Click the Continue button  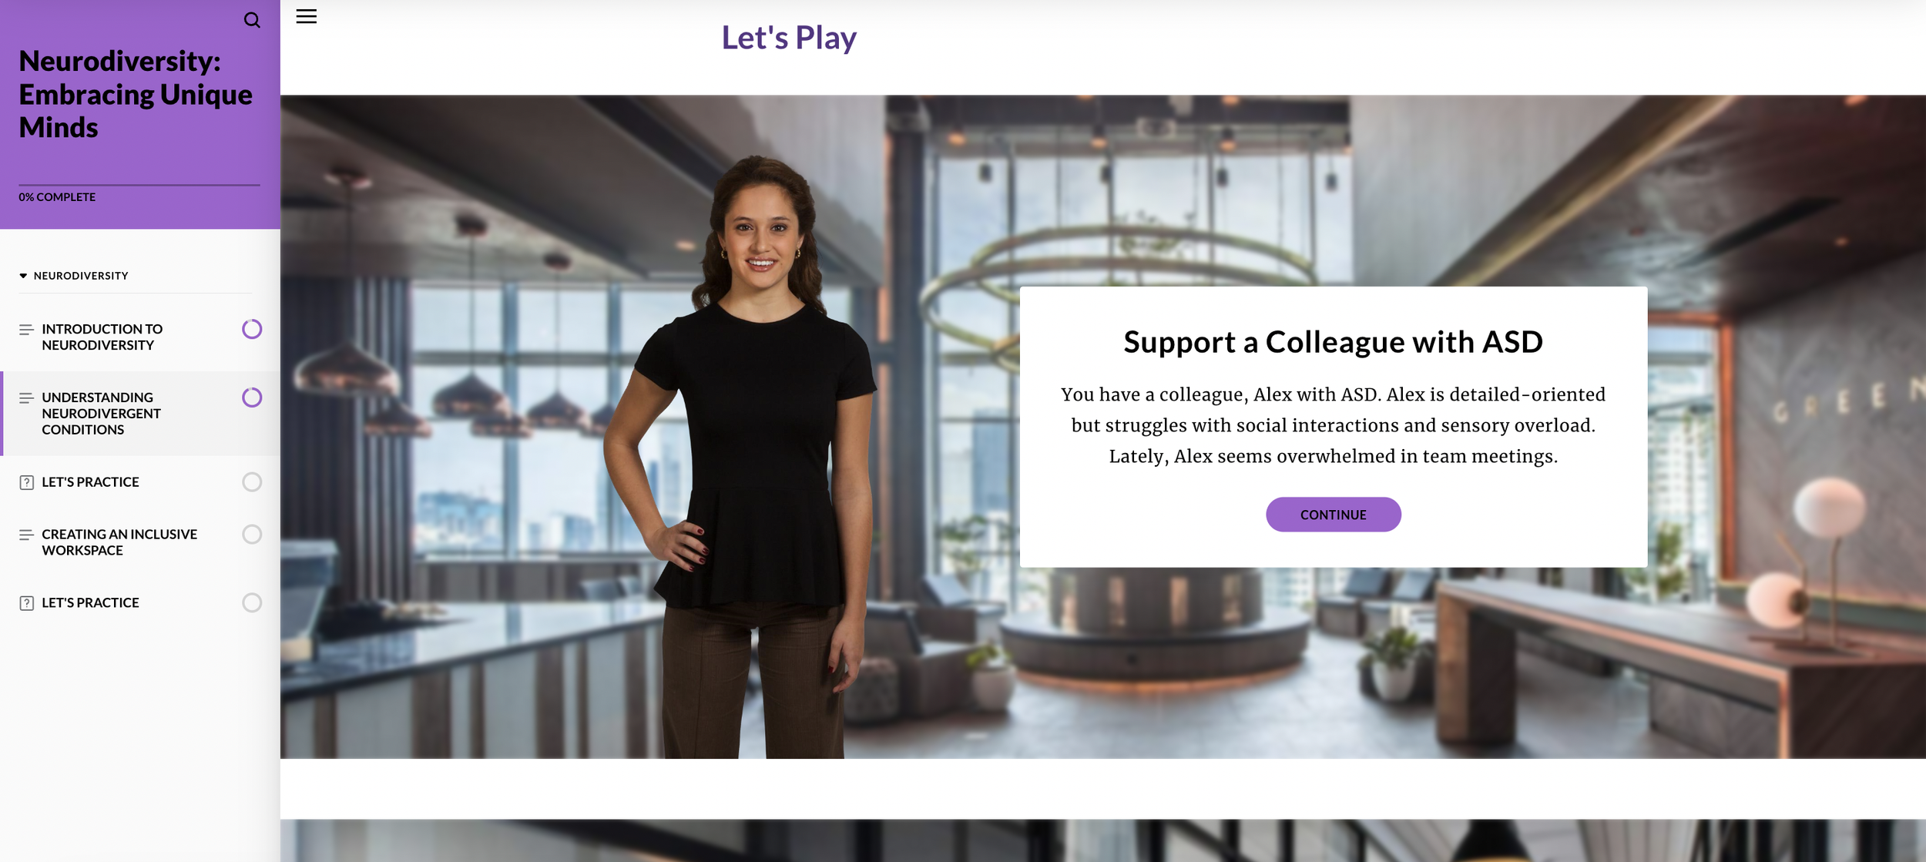pos(1333,515)
